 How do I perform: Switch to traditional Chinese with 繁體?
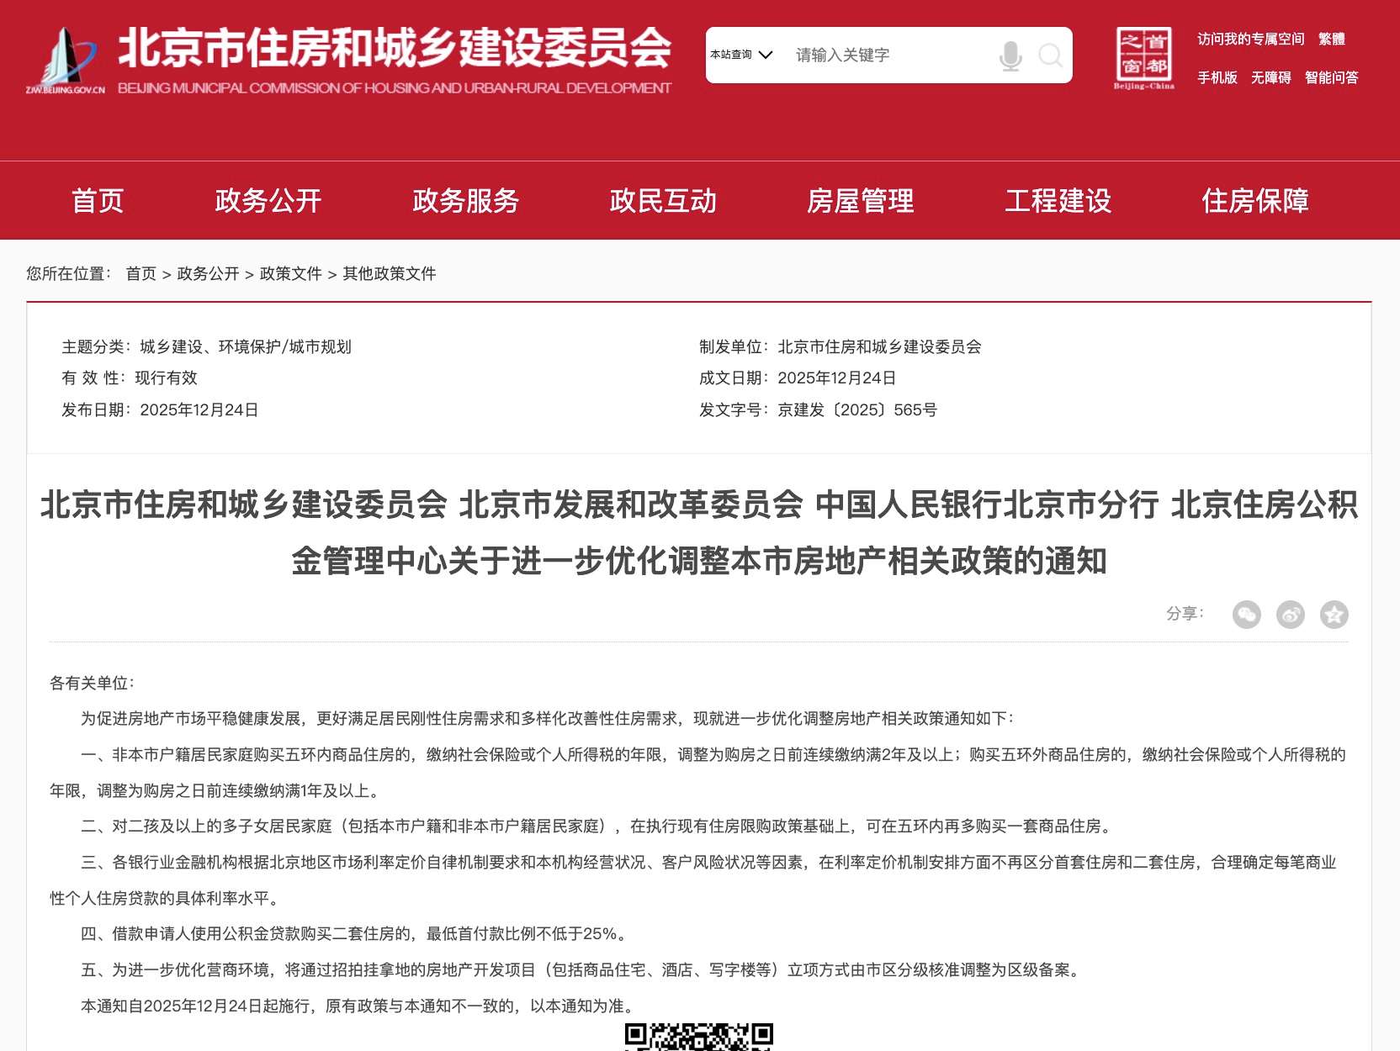click(x=1331, y=40)
